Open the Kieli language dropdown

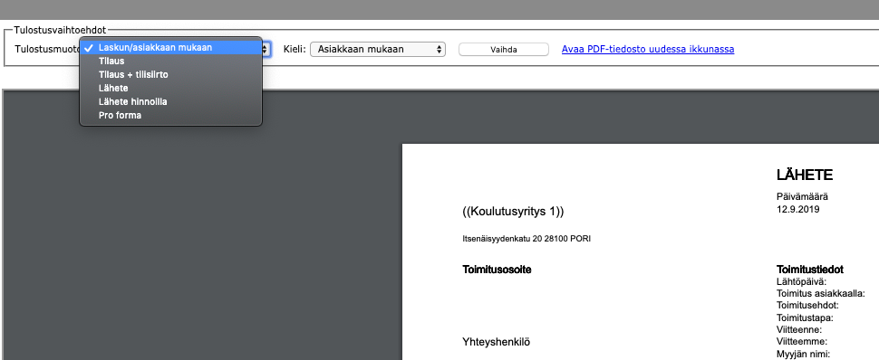pyautogui.click(x=378, y=49)
